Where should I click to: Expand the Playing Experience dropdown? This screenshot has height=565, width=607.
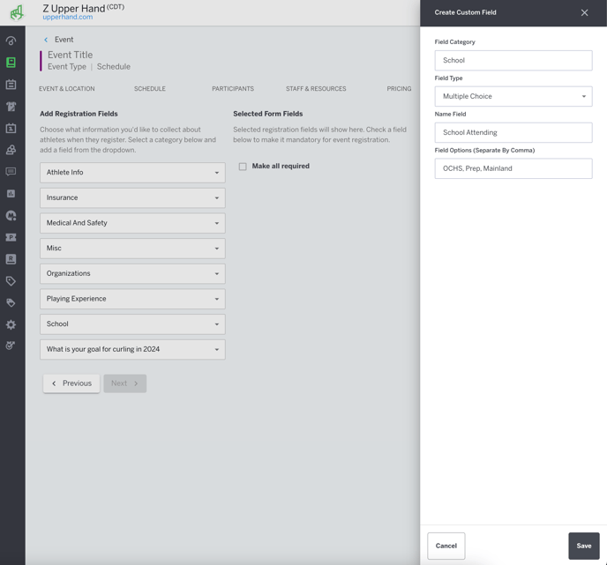coord(132,299)
